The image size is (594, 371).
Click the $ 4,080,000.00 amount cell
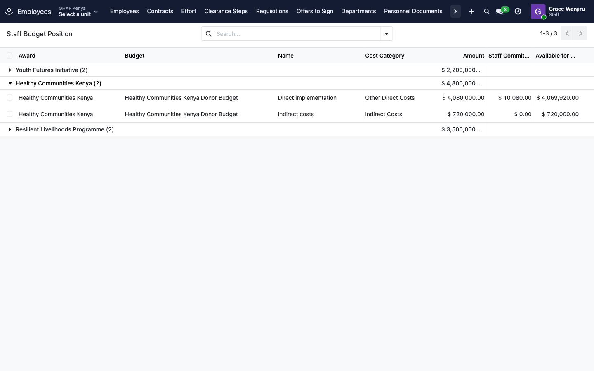463,98
